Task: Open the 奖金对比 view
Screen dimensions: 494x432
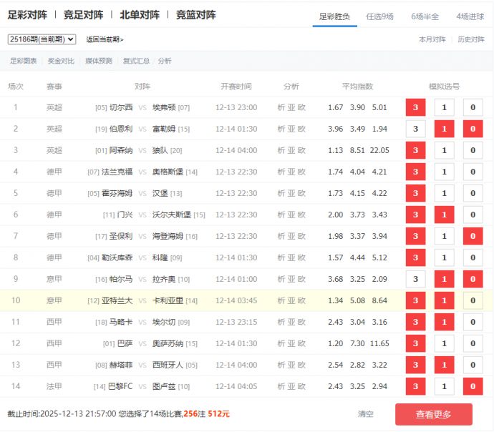Action: tap(61, 61)
